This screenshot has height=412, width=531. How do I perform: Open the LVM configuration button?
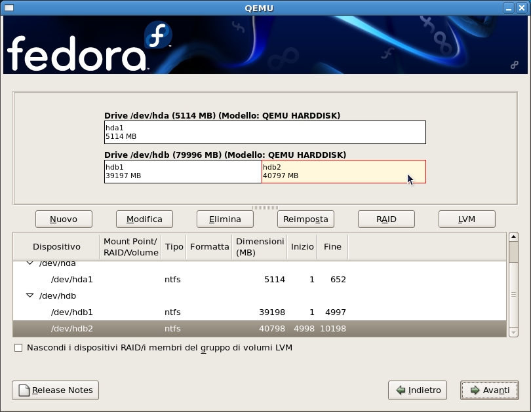tap(467, 219)
